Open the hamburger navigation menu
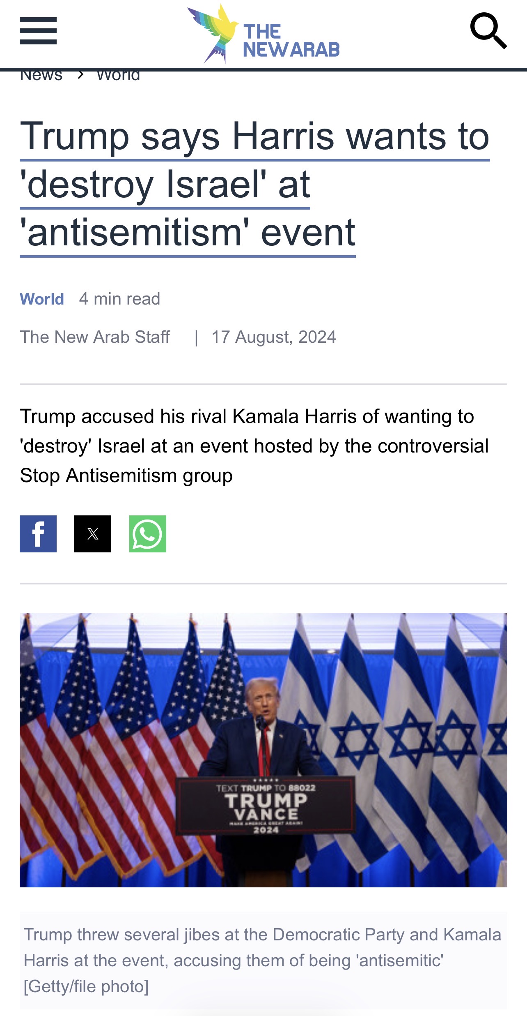Screen dimensions: 527x1016 click(38, 31)
